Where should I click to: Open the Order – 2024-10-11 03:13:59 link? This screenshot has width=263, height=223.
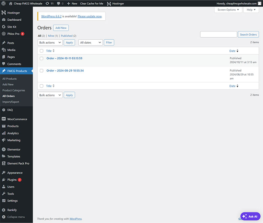point(64,58)
